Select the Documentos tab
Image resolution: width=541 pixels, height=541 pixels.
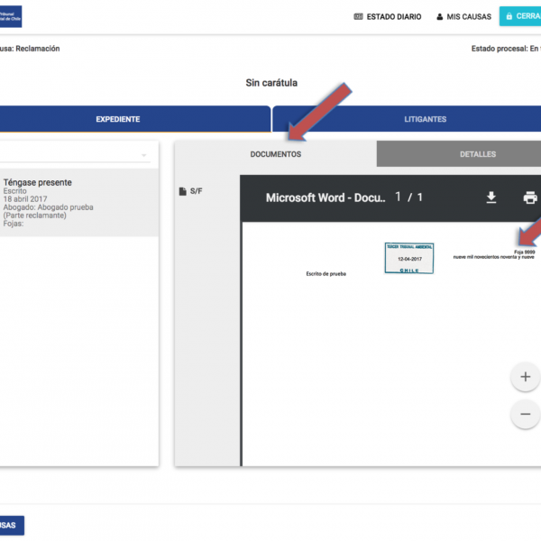pyautogui.click(x=275, y=154)
